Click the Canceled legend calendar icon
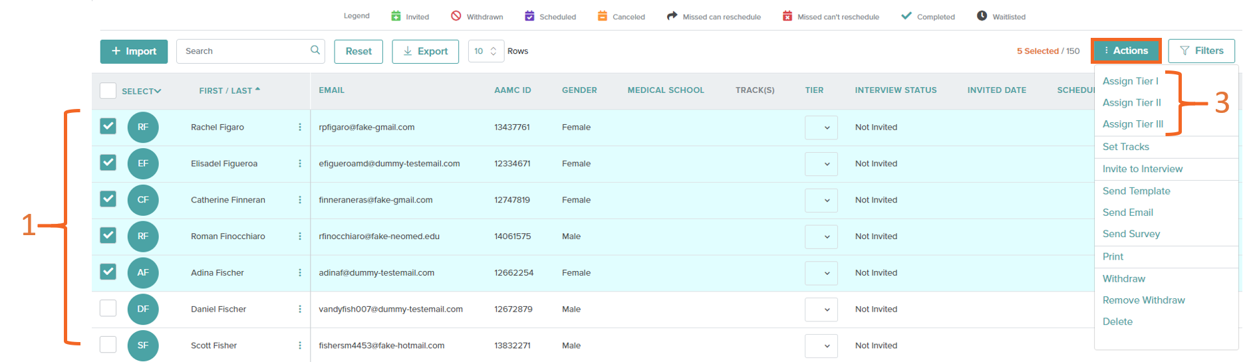This screenshot has height=362, width=1251. pos(603,16)
